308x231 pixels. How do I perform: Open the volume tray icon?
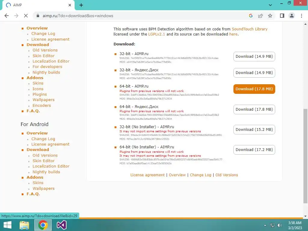pyautogui.click(x=279, y=225)
